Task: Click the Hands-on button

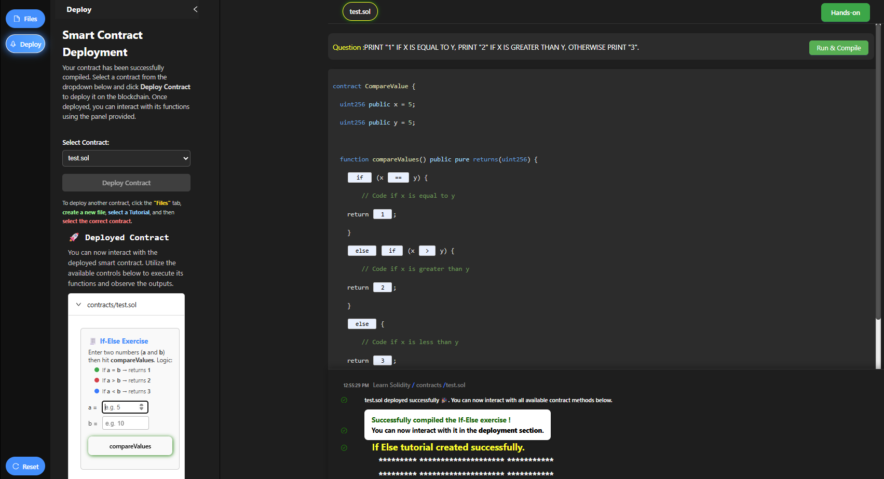Action: tap(845, 12)
